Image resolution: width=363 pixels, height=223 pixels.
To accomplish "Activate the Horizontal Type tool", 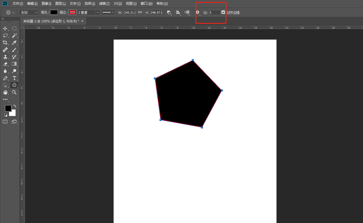I will 14,78.
